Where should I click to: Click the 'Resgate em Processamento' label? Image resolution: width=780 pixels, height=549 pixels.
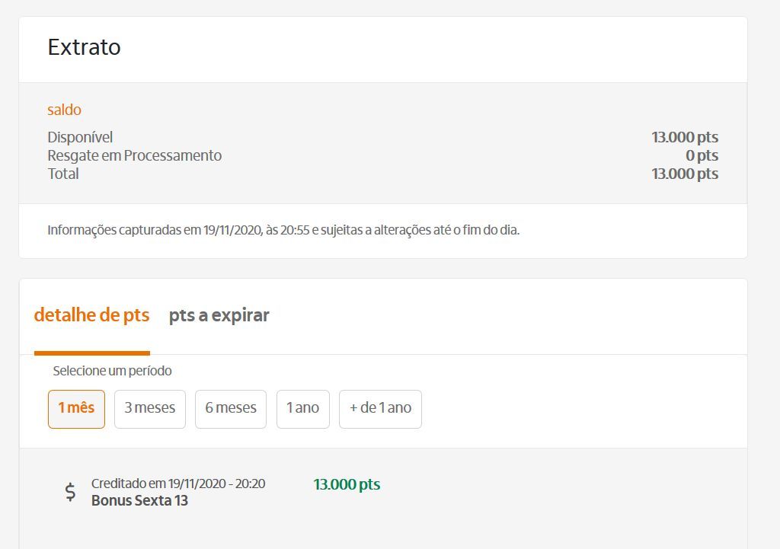coord(134,155)
